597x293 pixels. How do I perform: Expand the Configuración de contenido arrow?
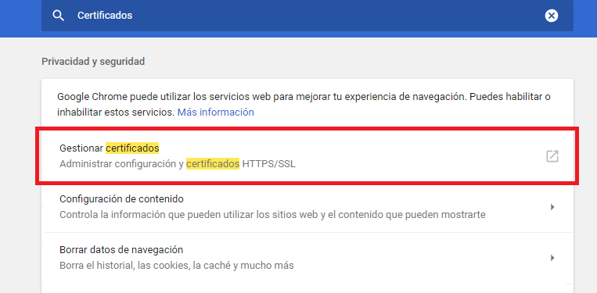(x=552, y=207)
